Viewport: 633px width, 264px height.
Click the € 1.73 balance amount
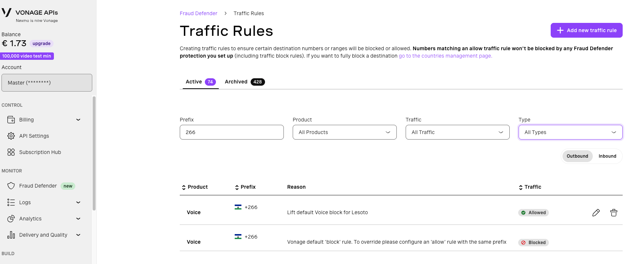pos(14,43)
